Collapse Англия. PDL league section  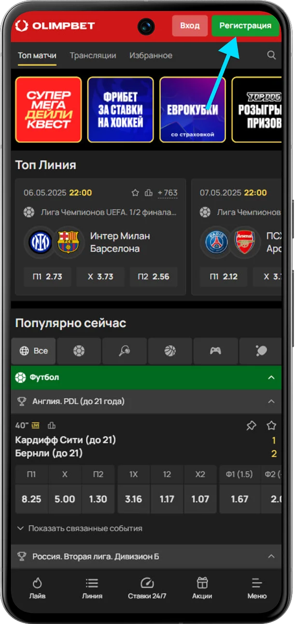click(271, 401)
